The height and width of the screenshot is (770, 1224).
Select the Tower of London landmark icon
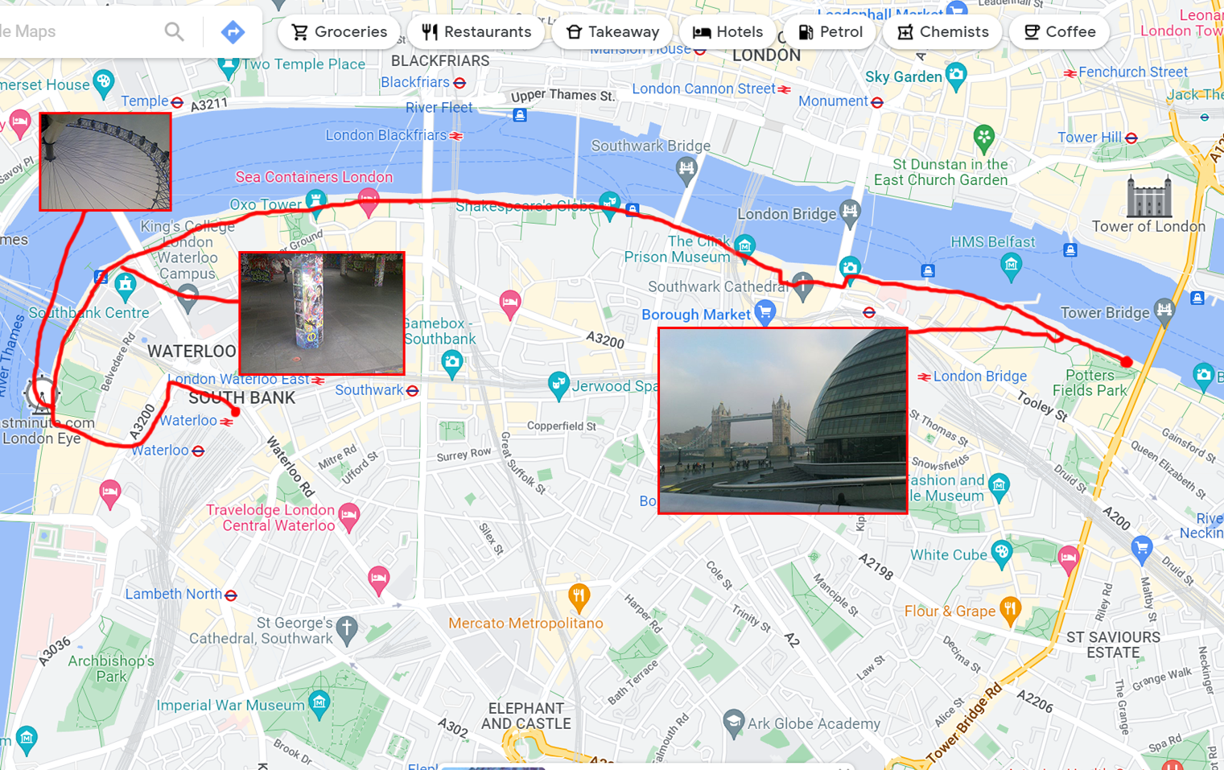tap(1148, 196)
